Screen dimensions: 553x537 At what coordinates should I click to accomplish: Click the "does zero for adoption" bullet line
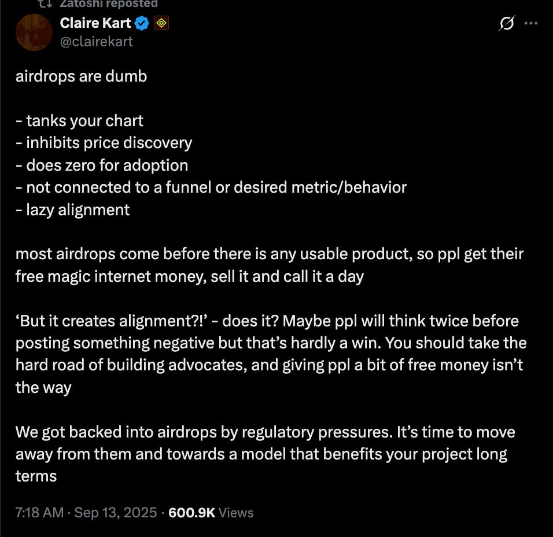click(102, 165)
